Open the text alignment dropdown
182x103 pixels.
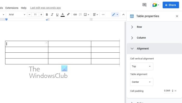coord(95,15)
